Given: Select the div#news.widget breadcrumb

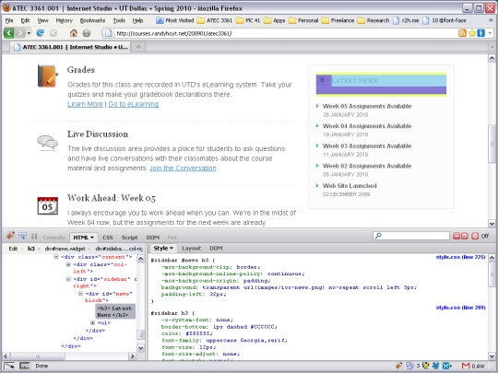Looking at the screenshot, I should (x=65, y=249).
